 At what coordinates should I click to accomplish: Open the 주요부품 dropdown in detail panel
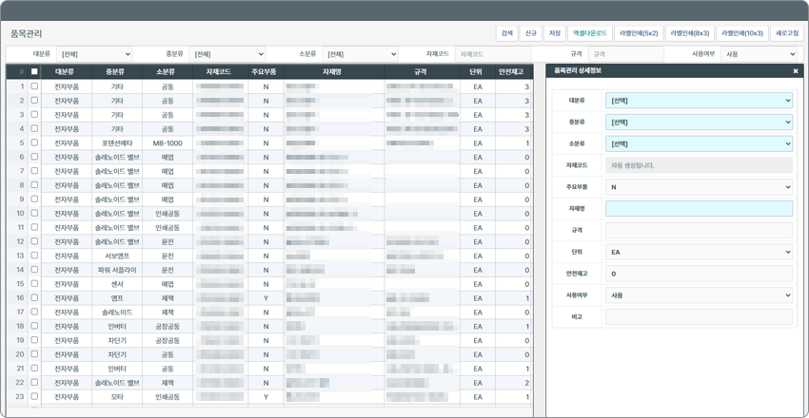700,187
